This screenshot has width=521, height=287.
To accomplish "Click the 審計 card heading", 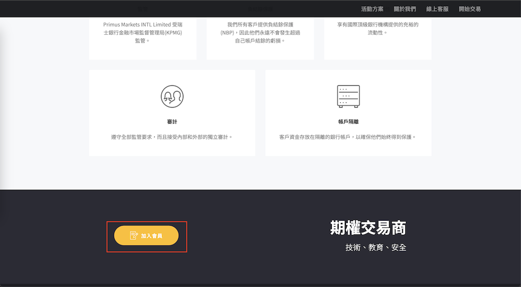I will (172, 122).
